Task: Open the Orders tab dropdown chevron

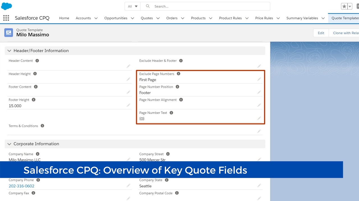Action: tap(183, 18)
